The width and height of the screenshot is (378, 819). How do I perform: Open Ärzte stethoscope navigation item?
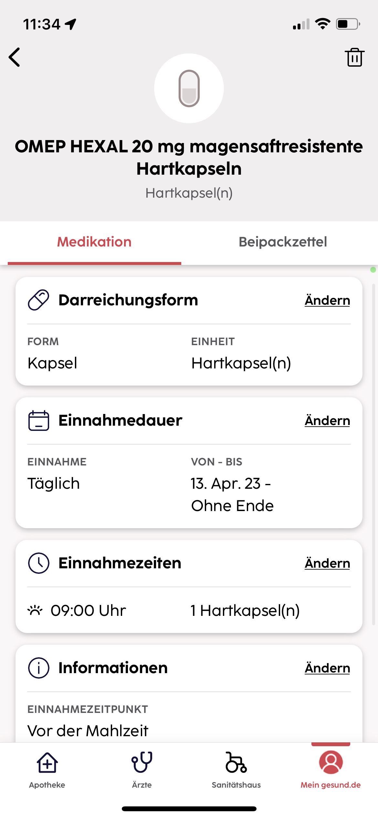(142, 770)
